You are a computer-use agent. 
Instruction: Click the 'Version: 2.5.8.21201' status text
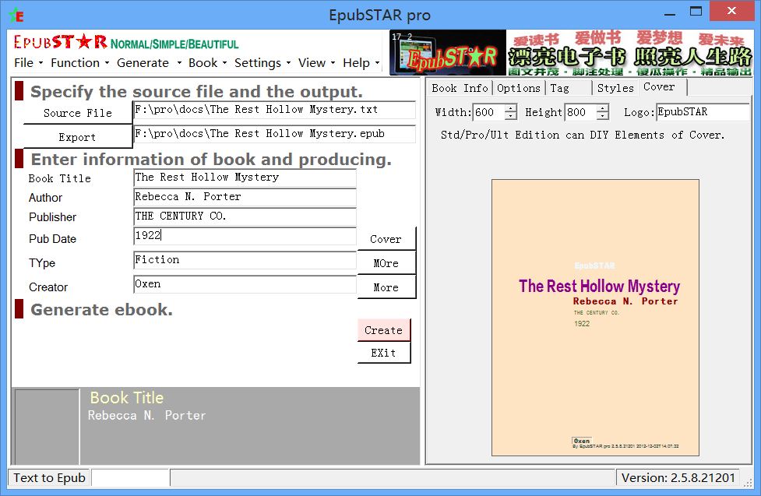tap(678, 477)
